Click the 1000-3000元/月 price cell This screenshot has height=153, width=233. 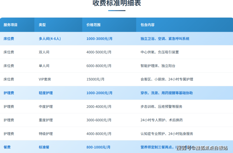[x=99, y=39]
